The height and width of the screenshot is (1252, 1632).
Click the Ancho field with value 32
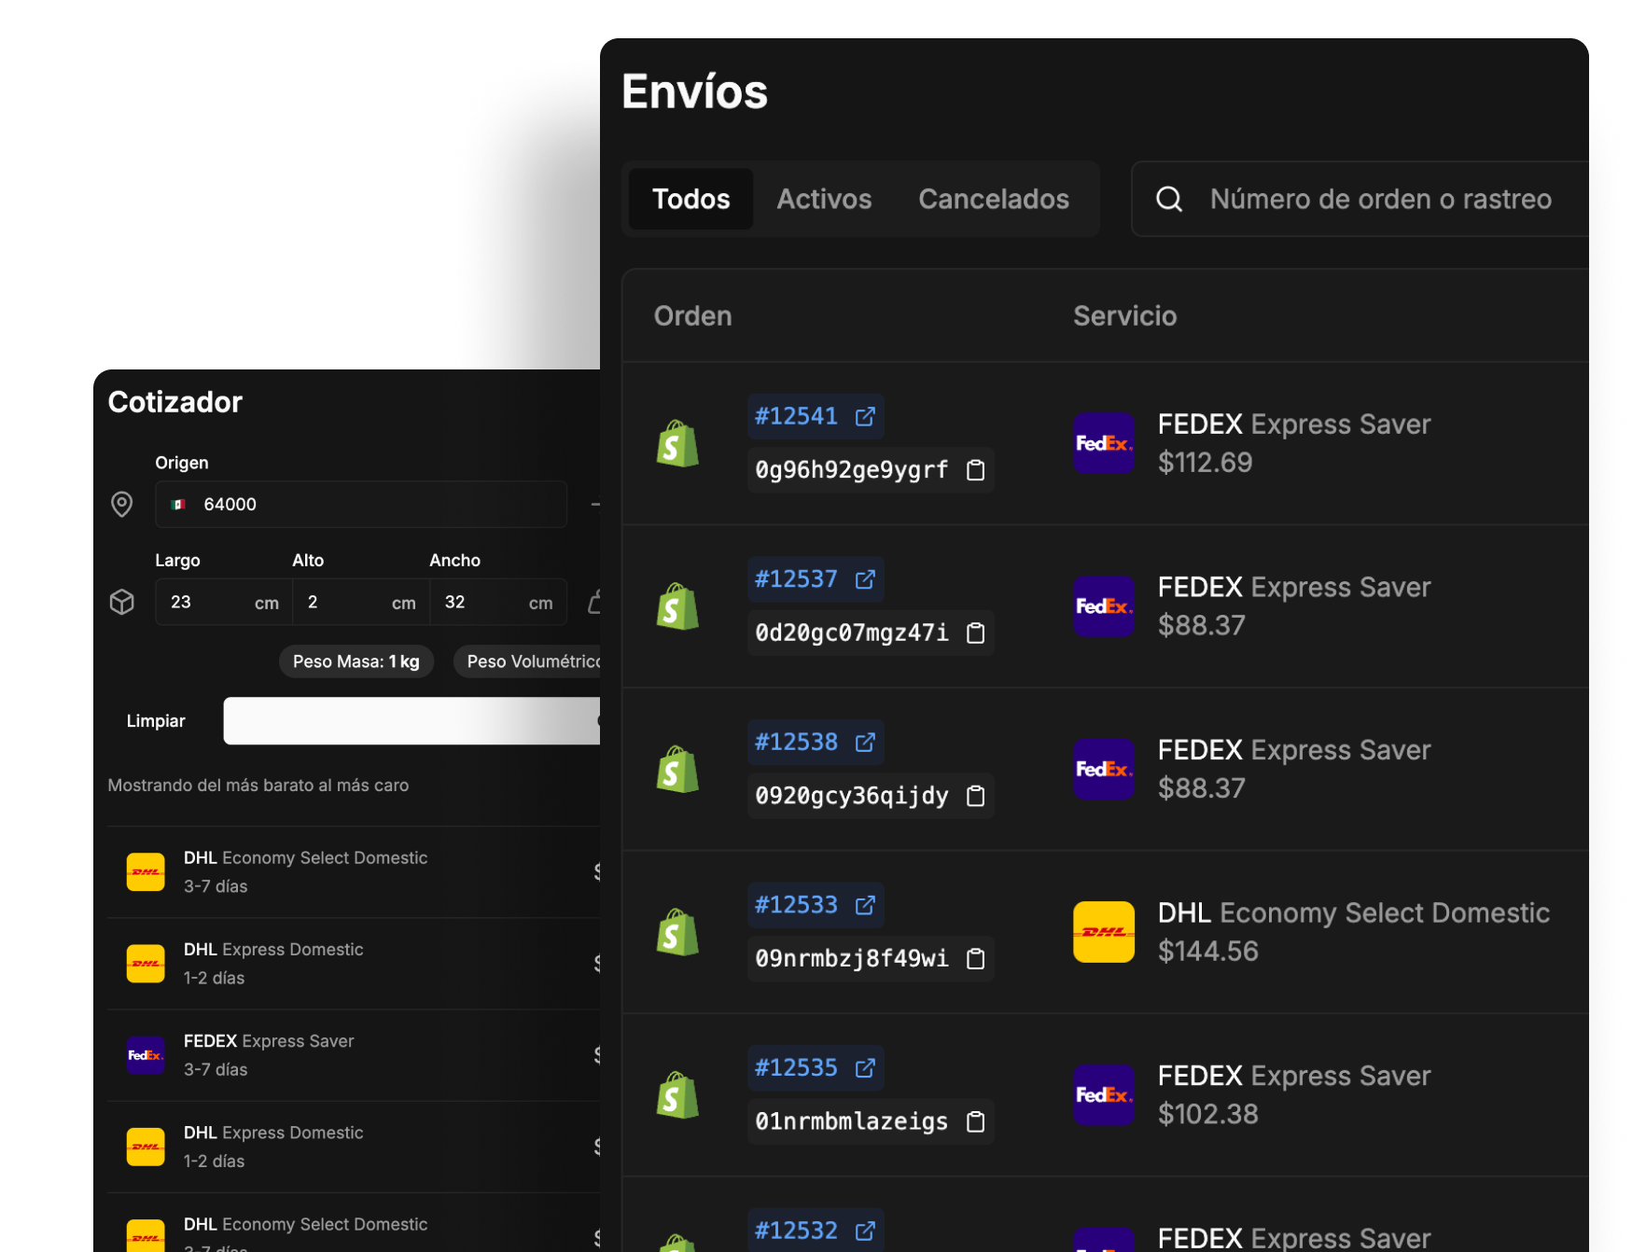[498, 602]
